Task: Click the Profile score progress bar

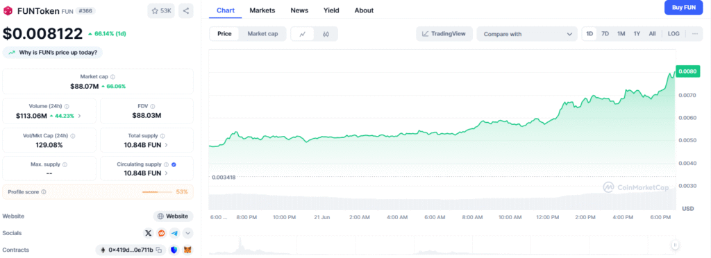Action: point(157,192)
